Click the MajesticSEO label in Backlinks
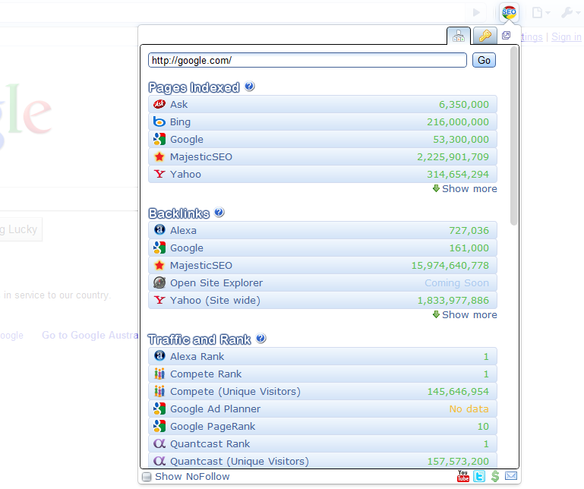Image resolution: width=584 pixels, height=489 pixels. click(201, 266)
